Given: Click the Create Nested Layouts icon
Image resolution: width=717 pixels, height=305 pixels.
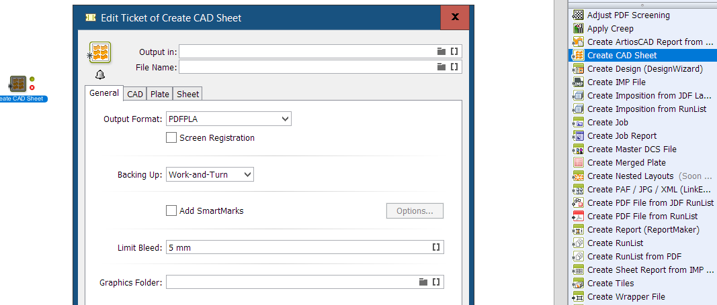Looking at the screenshot, I should pyautogui.click(x=578, y=176).
